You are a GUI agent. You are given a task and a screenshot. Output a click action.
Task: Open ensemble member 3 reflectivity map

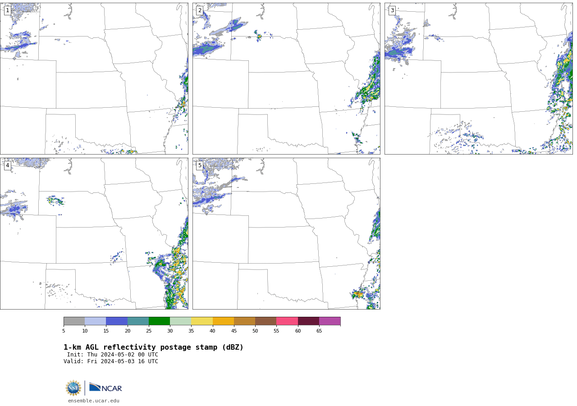click(479, 79)
